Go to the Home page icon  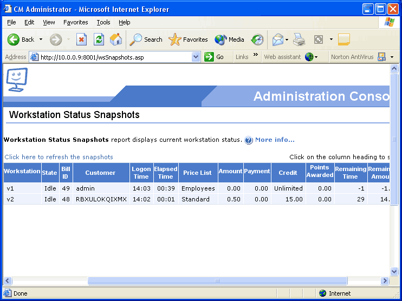pyautogui.click(x=116, y=40)
